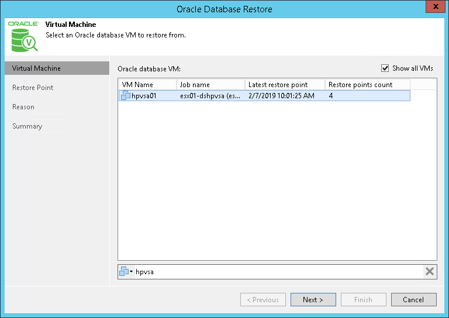Click the disabled < Previous button
This screenshot has width=449, height=318.
(263, 300)
